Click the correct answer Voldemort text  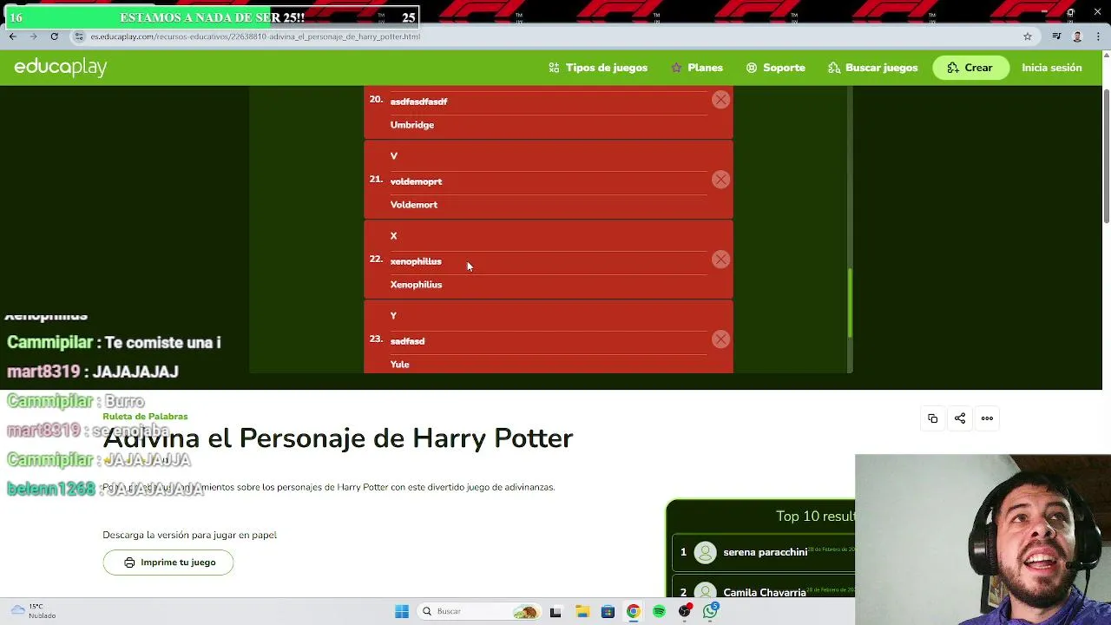tap(414, 205)
